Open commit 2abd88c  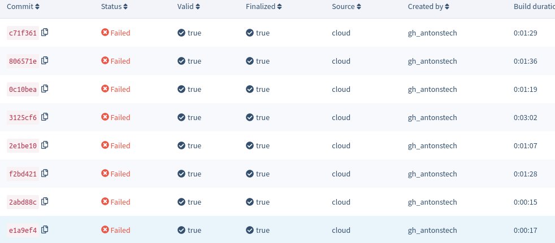23,202
